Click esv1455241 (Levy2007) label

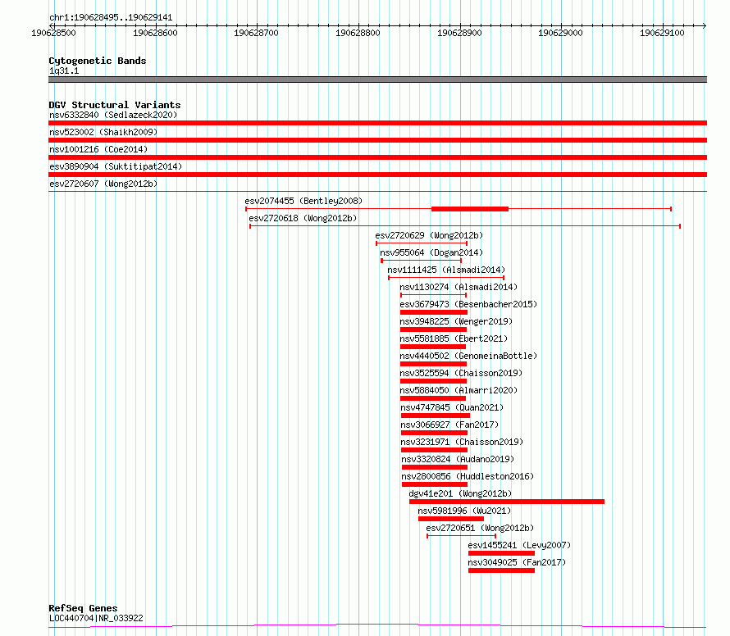tap(519, 545)
